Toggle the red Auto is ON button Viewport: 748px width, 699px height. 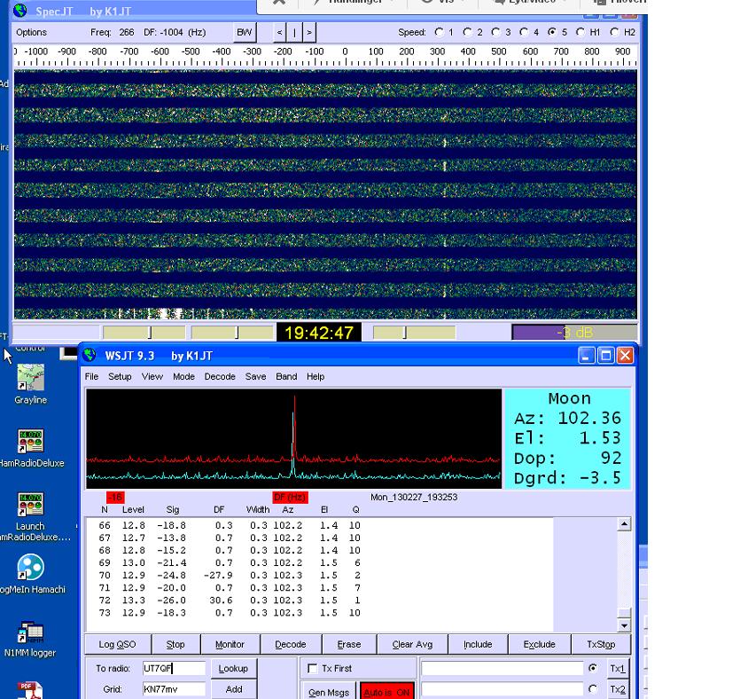pos(387,691)
